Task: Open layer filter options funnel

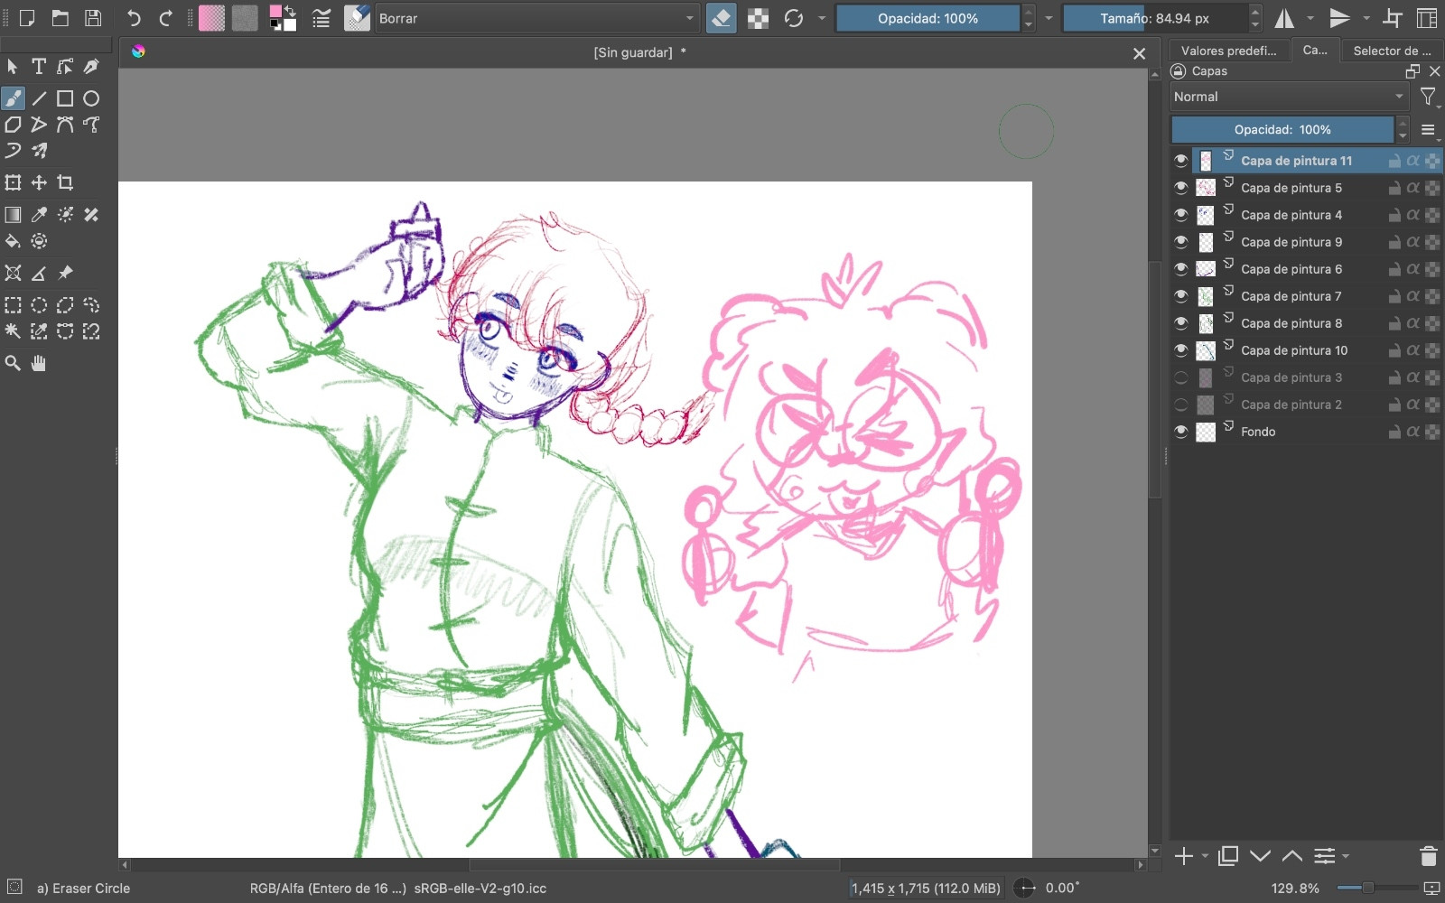Action: pyautogui.click(x=1428, y=97)
